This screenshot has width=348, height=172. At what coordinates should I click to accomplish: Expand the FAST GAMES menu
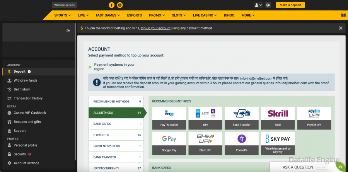pyautogui.click(x=108, y=15)
